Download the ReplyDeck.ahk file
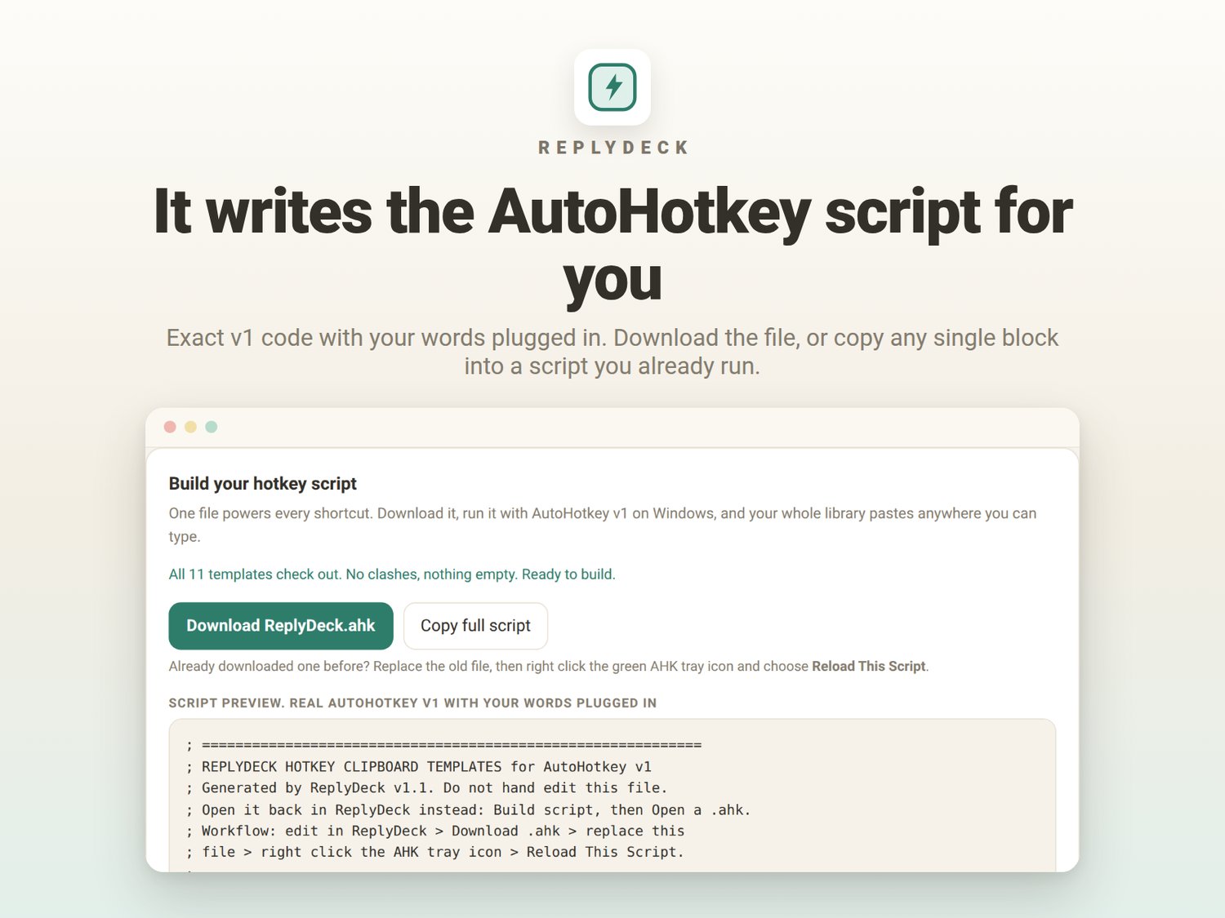The image size is (1225, 918). pos(281,626)
